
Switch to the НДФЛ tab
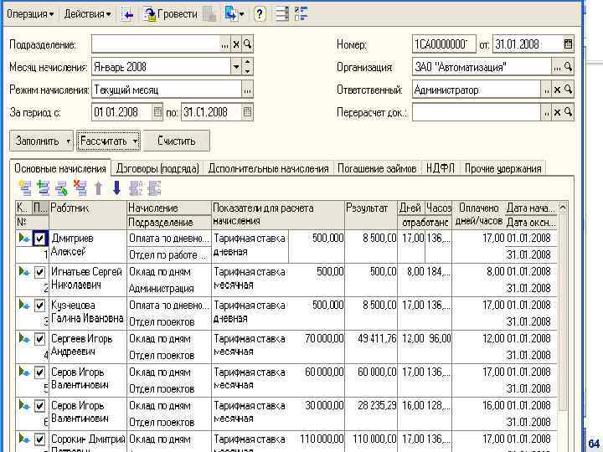[440, 168]
